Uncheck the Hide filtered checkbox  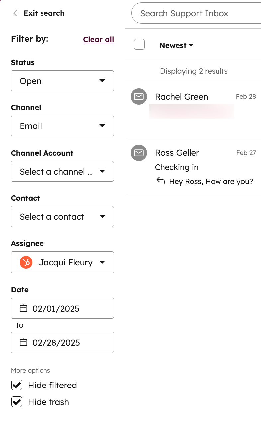16,385
